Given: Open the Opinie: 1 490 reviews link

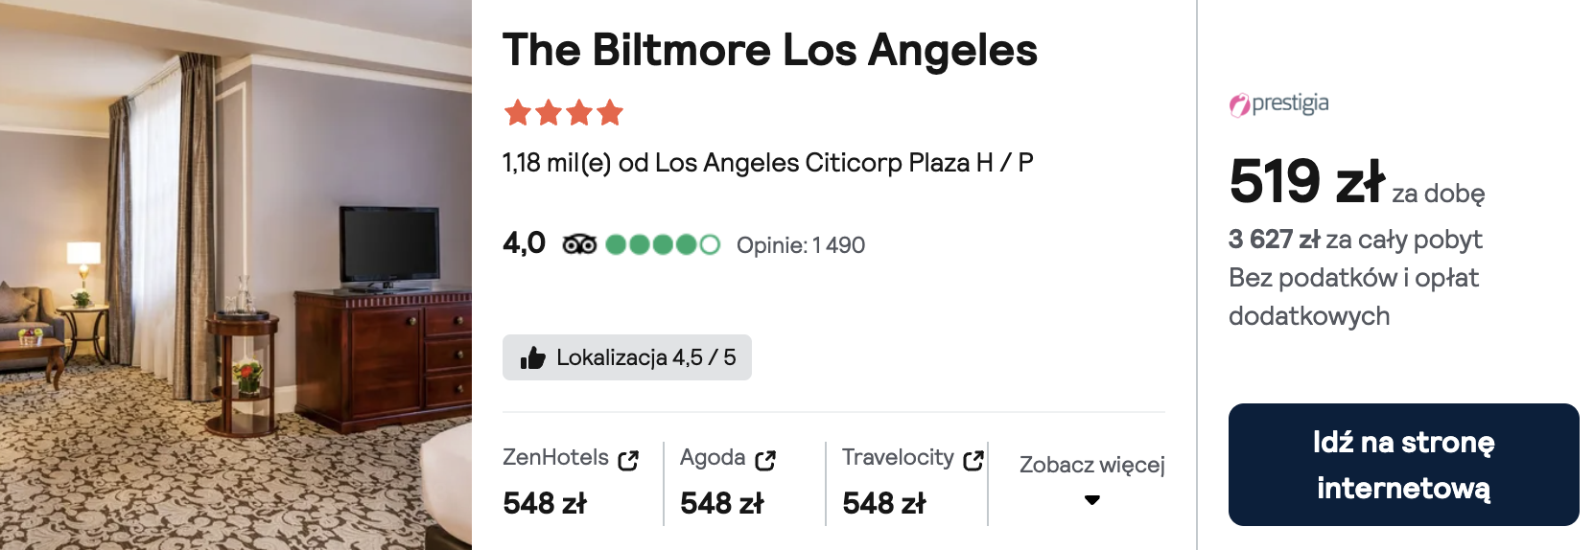Looking at the screenshot, I should 801,245.
